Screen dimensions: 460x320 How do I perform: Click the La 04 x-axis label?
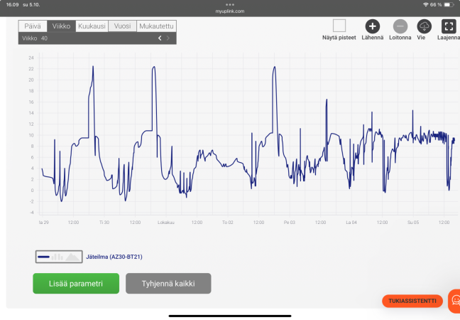click(x=351, y=223)
